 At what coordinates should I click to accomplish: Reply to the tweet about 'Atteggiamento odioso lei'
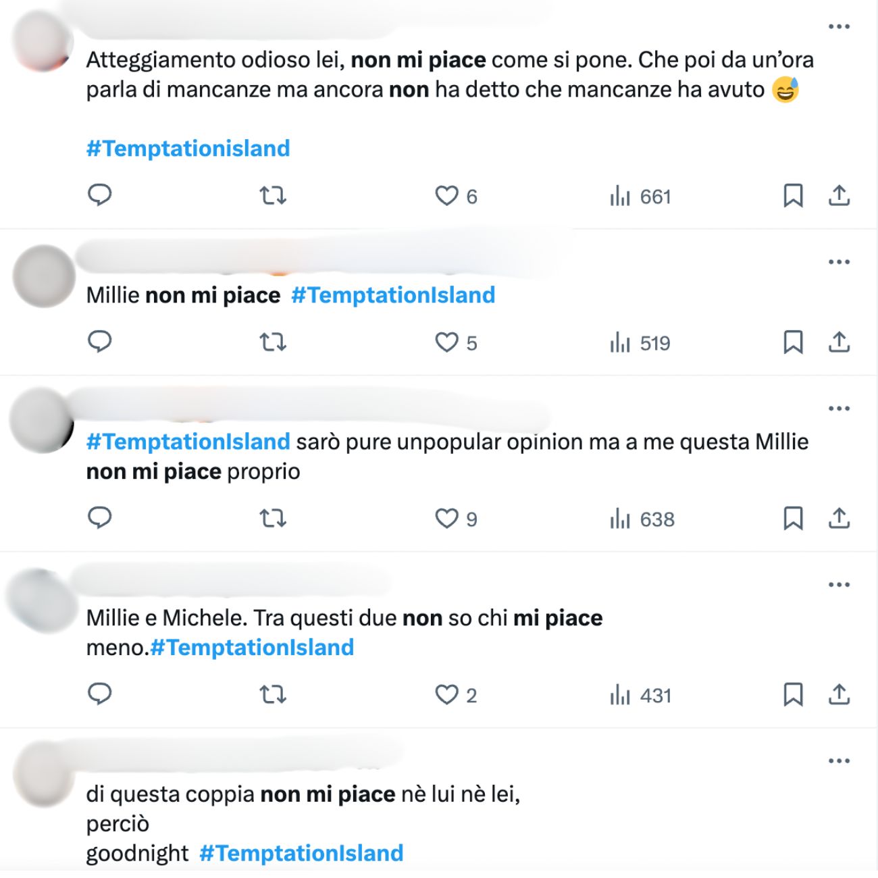(100, 196)
